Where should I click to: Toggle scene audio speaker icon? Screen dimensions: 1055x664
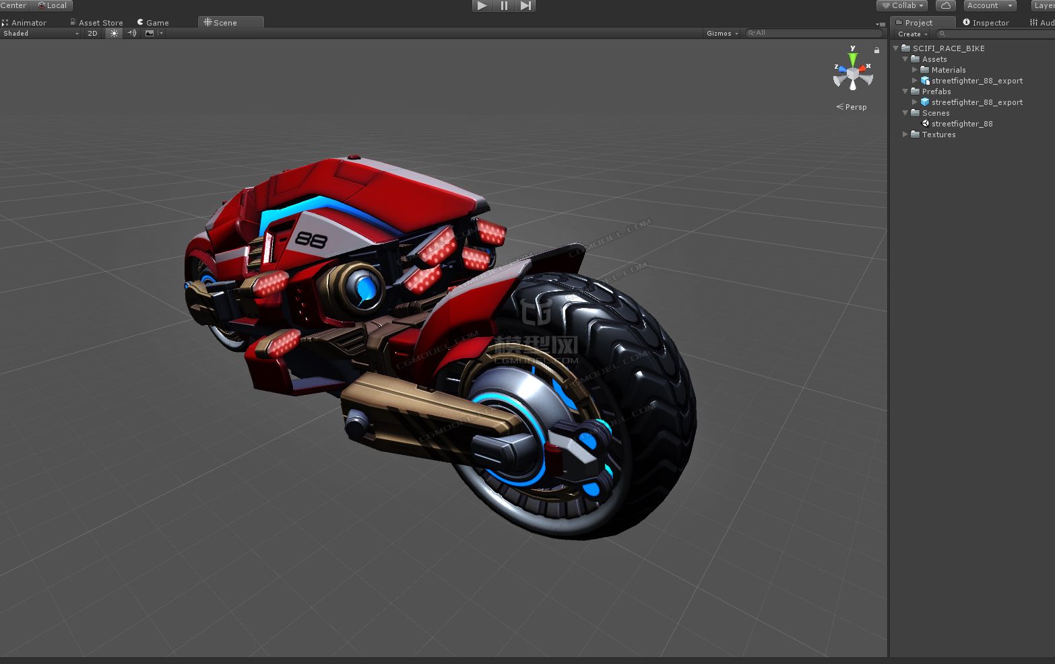coord(132,33)
